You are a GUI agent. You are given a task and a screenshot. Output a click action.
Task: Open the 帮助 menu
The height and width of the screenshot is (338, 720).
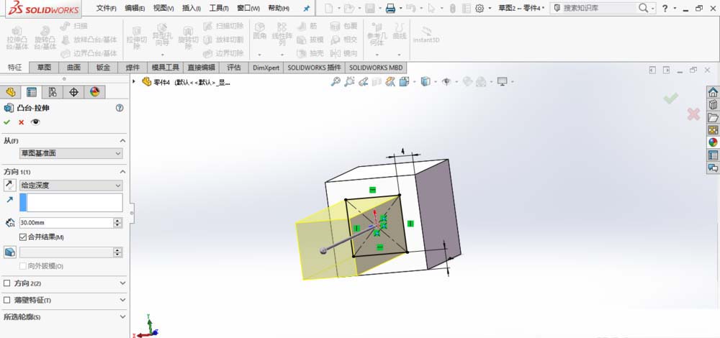(x=279, y=8)
